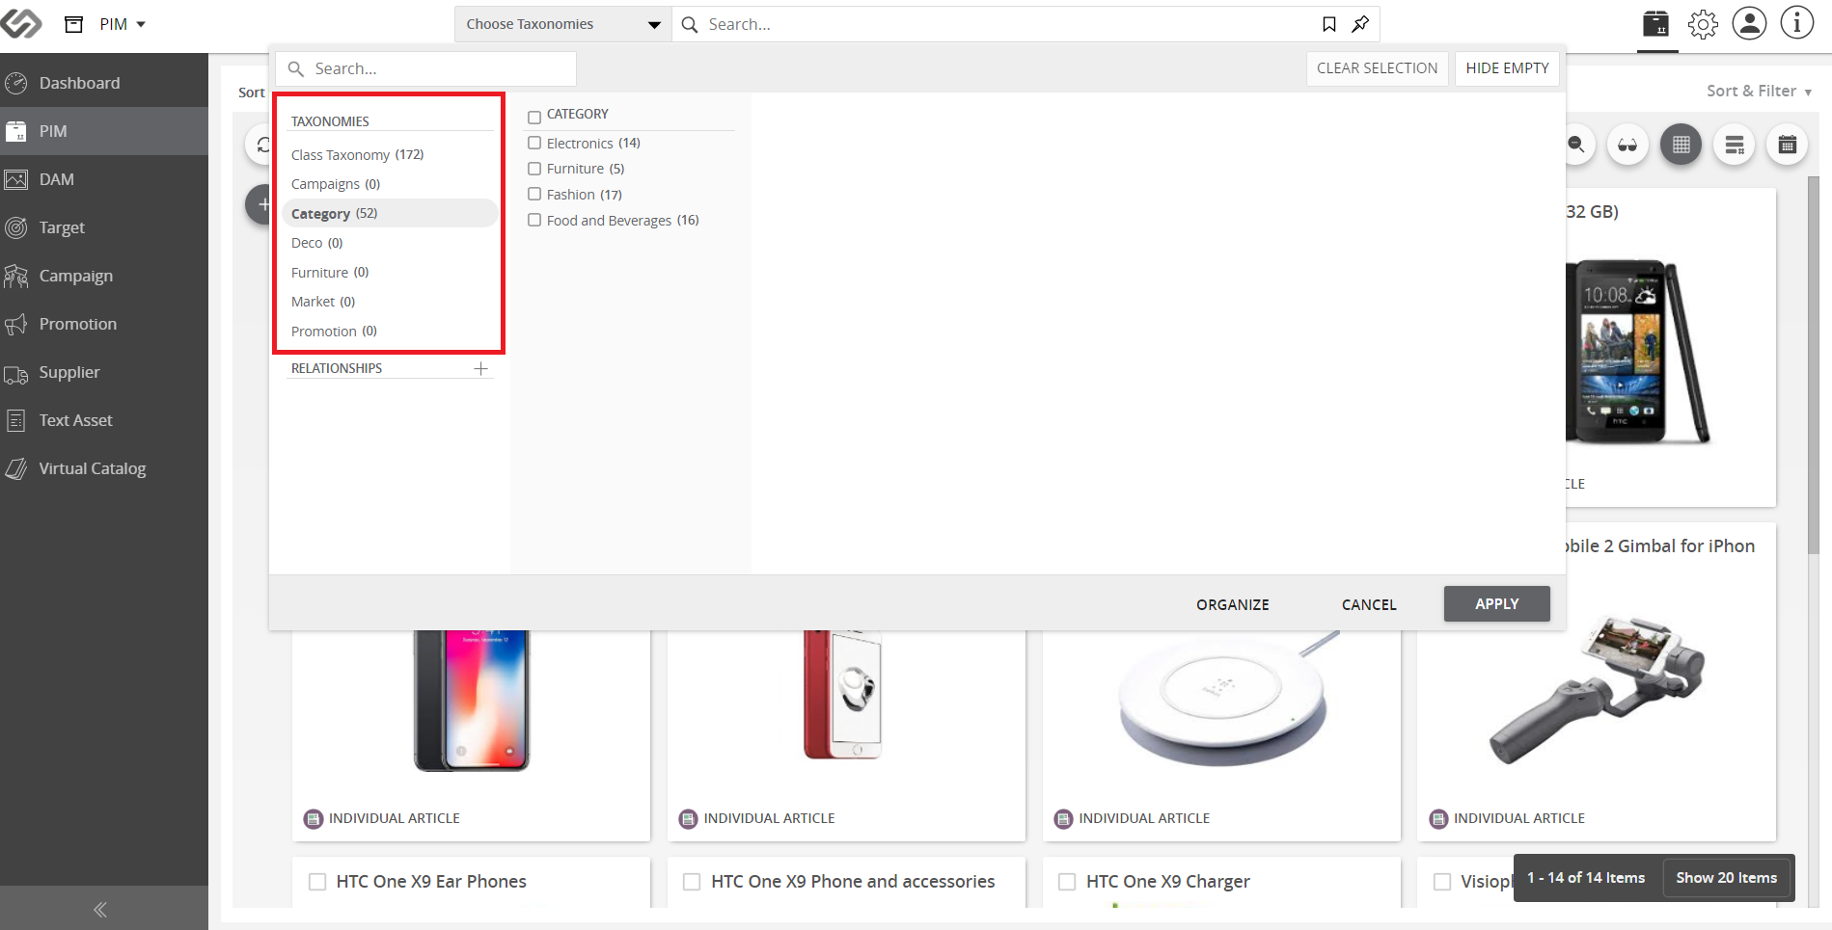Open the Choose Taxonomies dropdown
Viewport: 1832px width, 930px height.
click(562, 24)
